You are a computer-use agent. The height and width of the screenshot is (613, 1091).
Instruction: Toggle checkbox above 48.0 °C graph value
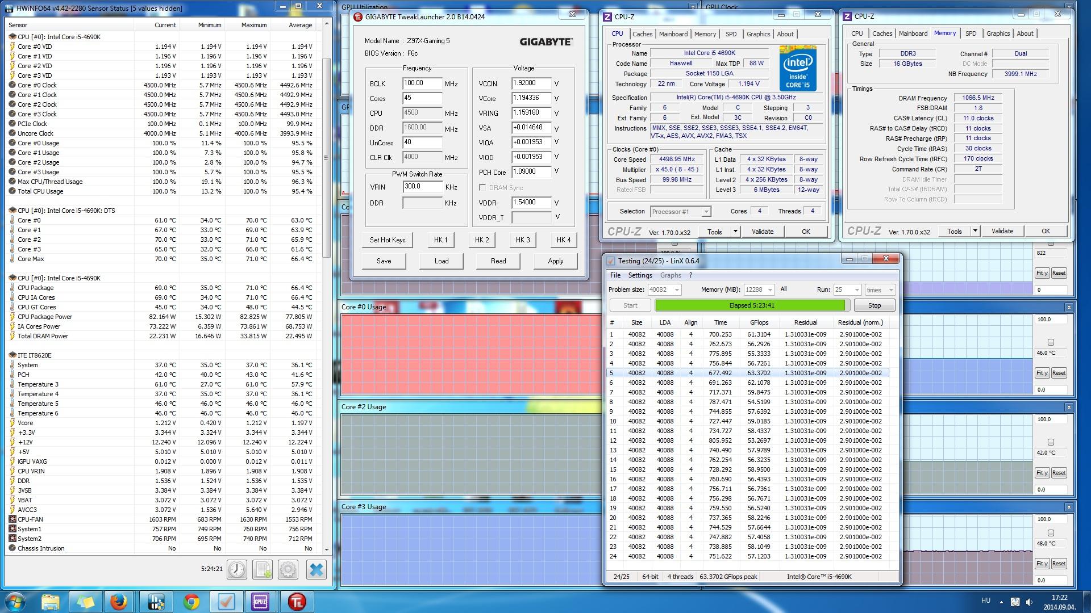coord(1051,533)
